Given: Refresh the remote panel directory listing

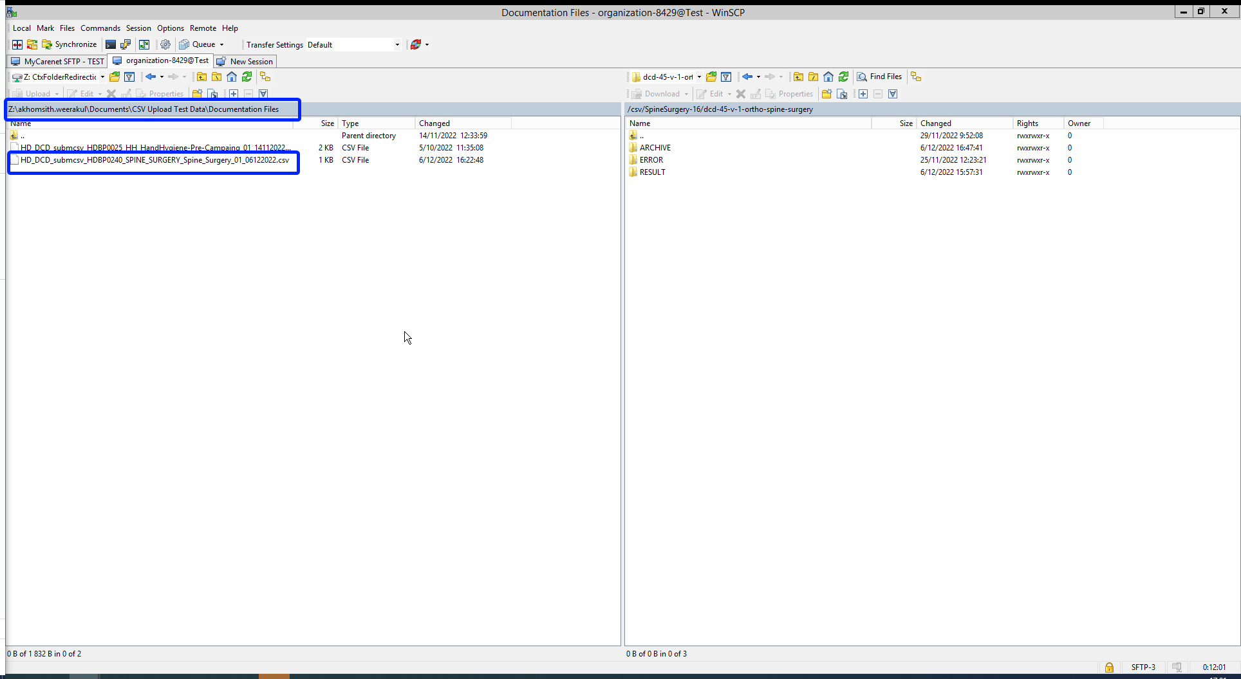Looking at the screenshot, I should [843, 77].
